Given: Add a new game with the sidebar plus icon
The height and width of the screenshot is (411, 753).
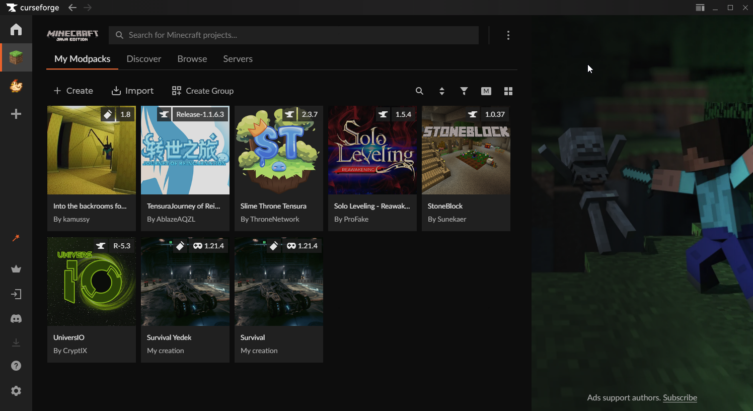Looking at the screenshot, I should 16,114.
